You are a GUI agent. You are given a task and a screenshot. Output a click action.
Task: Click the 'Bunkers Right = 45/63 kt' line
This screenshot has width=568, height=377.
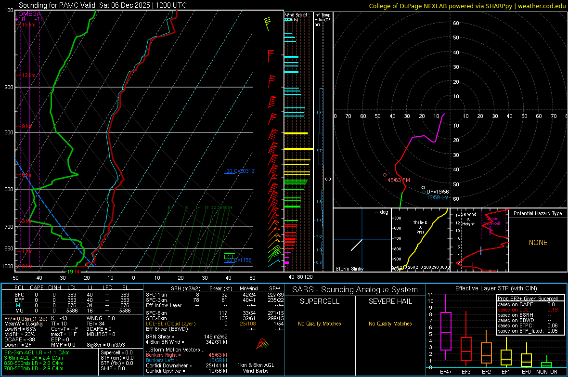tap(187, 355)
